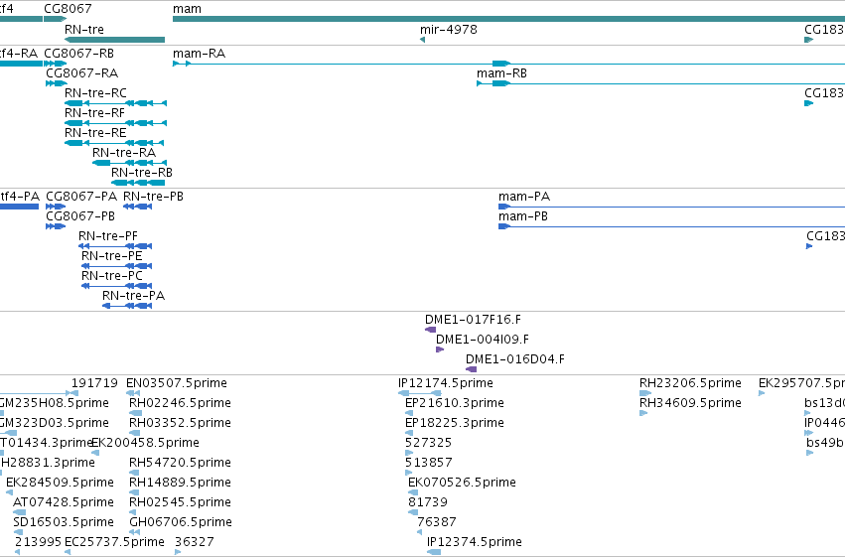Viewport: 845px width, 557px height.
Task: Click the CG8067-PA protein label
Action: pos(81,197)
